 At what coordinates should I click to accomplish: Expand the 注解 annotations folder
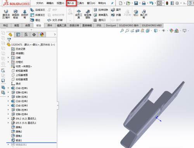click(8, 57)
